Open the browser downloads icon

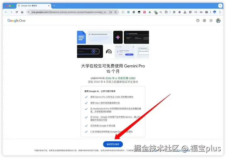click(185, 12)
